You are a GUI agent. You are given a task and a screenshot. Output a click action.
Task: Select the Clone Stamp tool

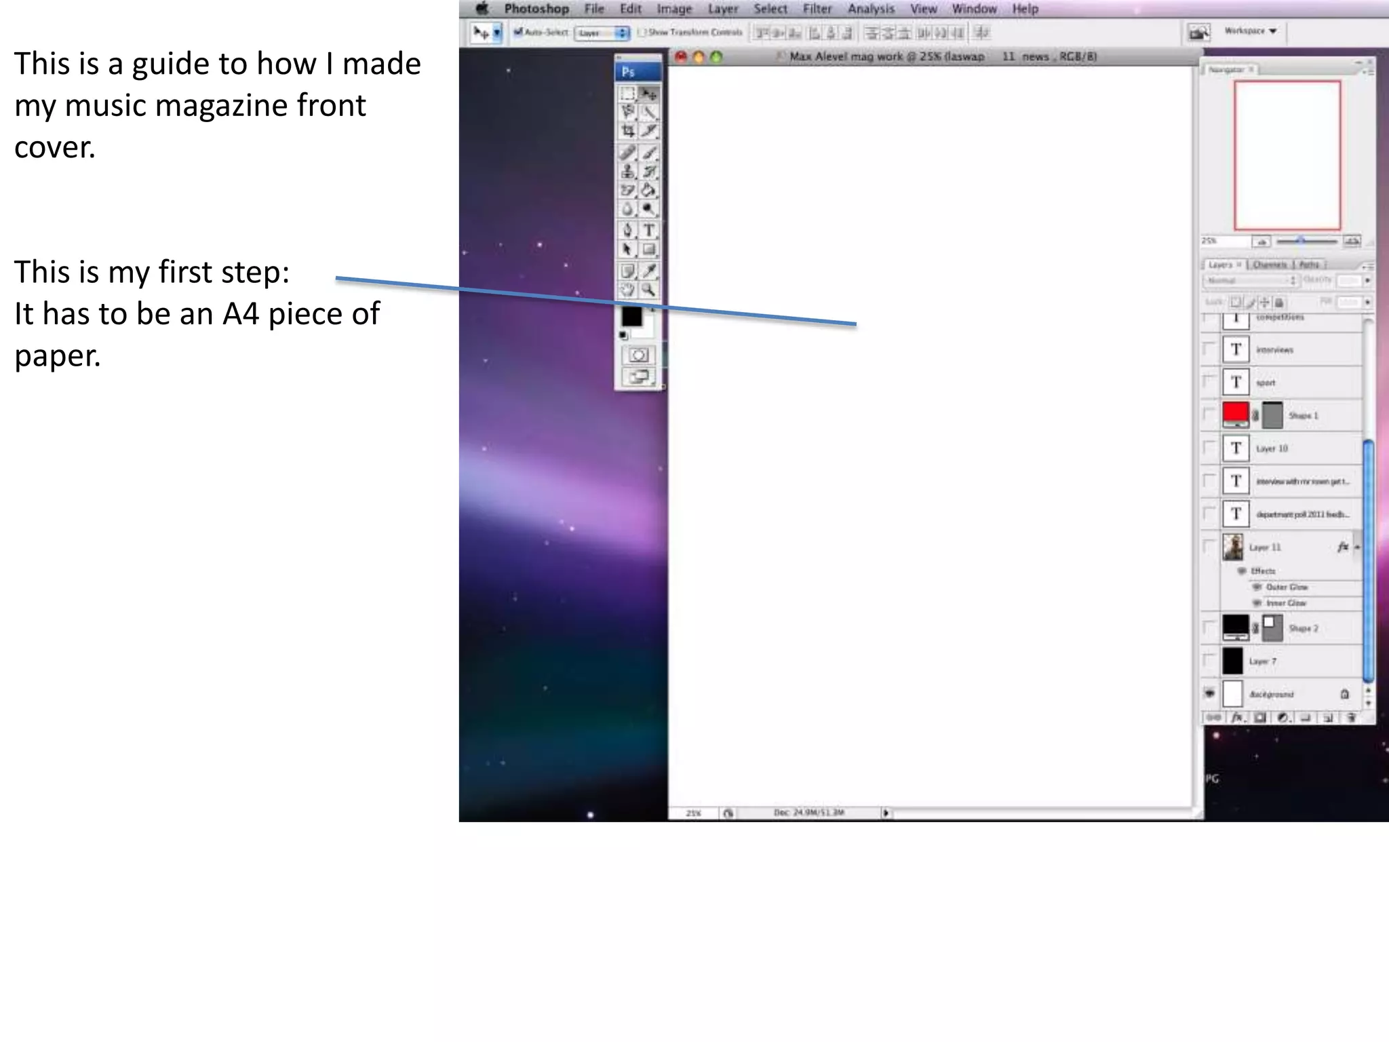[x=628, y=172]
